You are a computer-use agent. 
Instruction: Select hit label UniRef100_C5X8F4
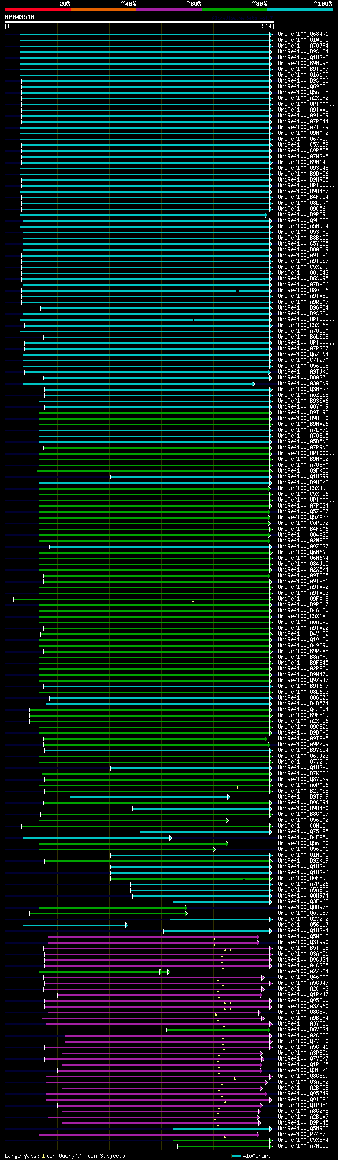click(x=303, y=1140)
